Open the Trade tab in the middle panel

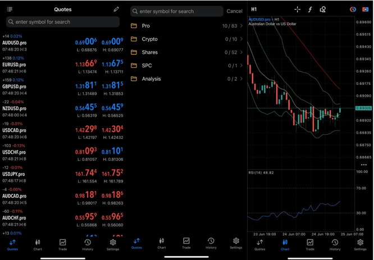pos(186,243)
